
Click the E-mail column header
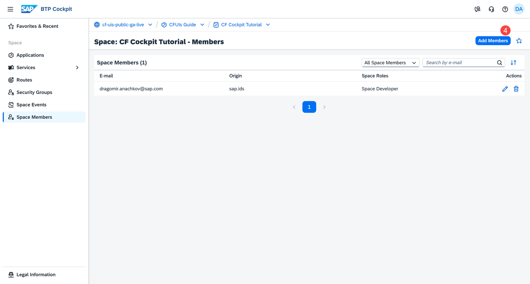pyautogui.click(x=106, y=76)
